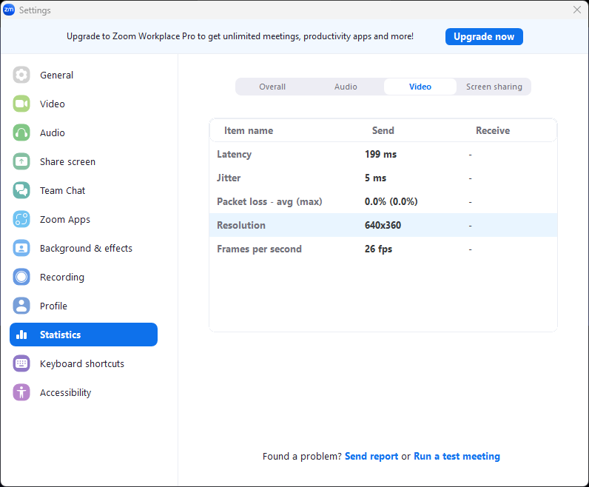Screen dimensions: 589x487
Task: Switch to the Overall statistics tab
Action: [x=272, y=87]
